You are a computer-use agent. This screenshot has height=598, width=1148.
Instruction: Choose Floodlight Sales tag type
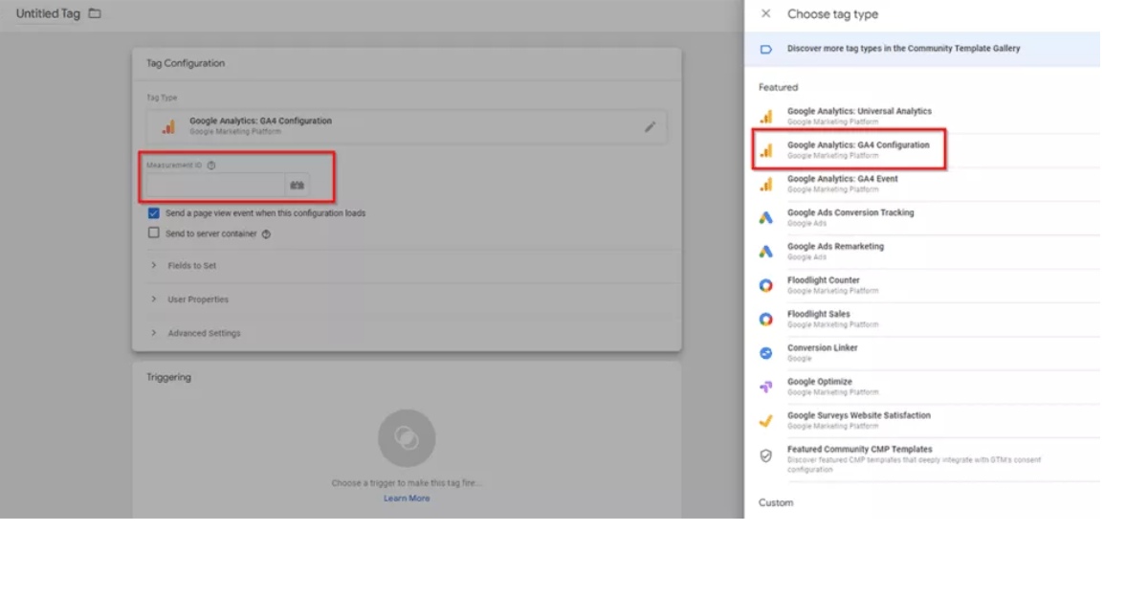click(x=922, y=319)
